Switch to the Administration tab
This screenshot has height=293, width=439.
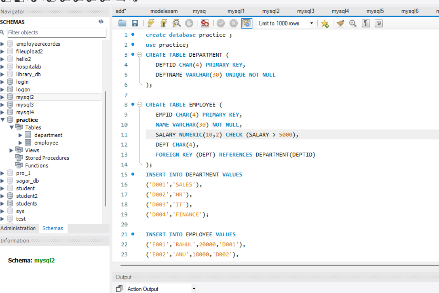click(18, 228)
